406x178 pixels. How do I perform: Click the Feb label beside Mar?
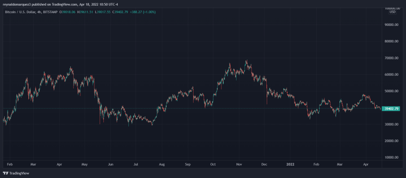click(10, 164)
